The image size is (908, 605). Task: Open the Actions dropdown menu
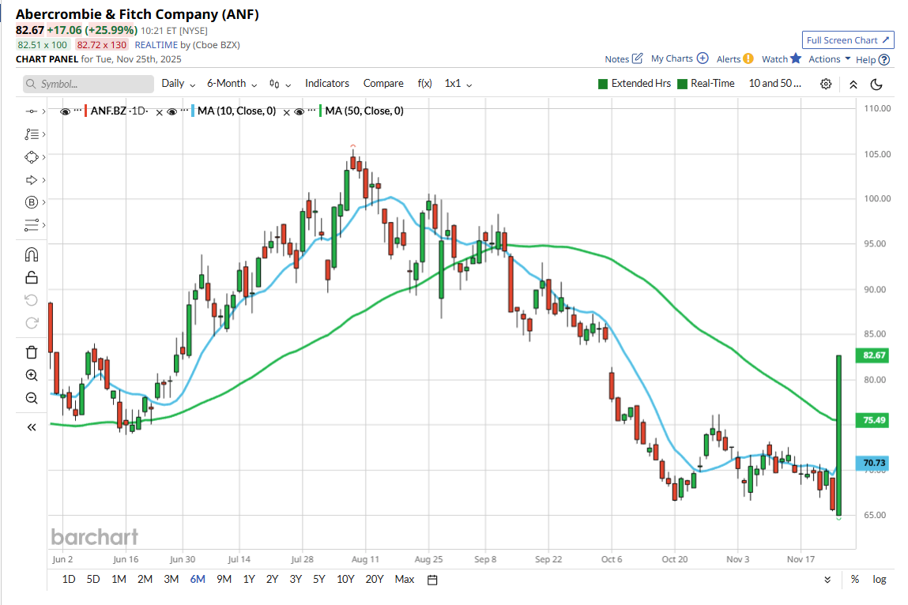[829, 59]
